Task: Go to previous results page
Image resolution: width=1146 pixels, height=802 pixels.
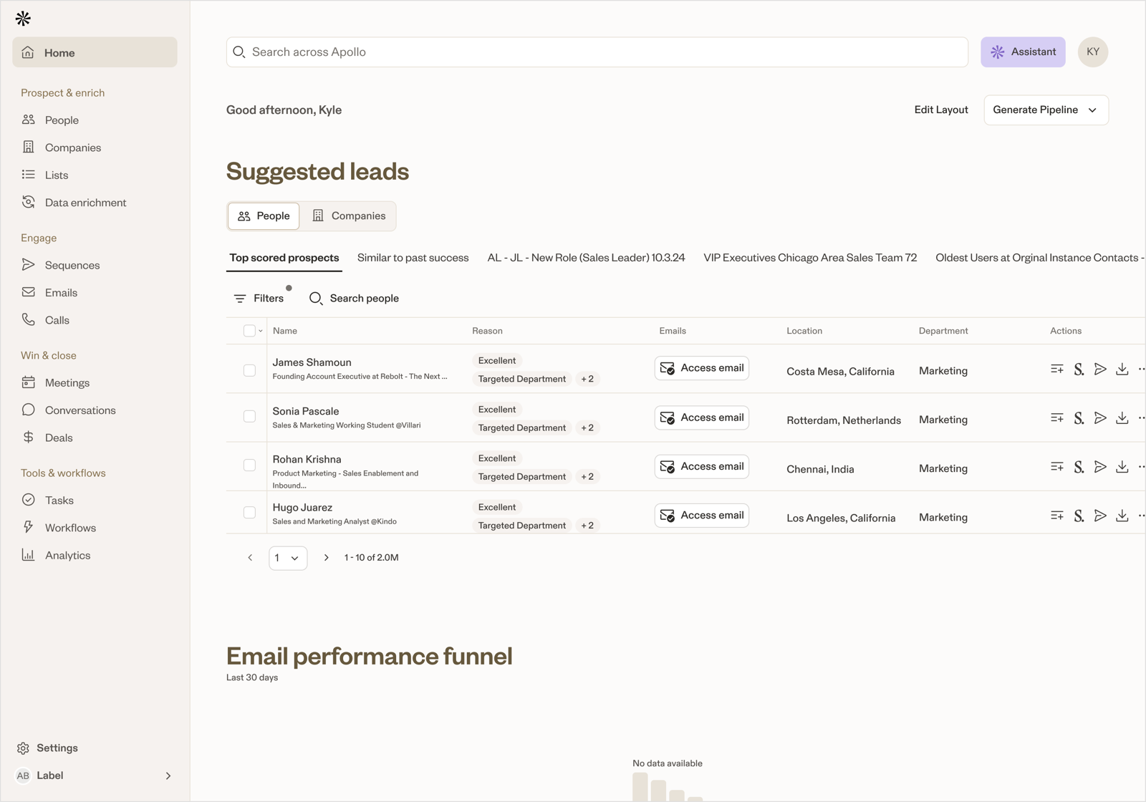Action: (x=250, y=558)
